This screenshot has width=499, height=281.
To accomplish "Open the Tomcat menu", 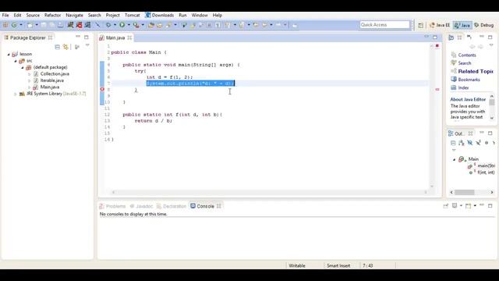I will point(132,15).
